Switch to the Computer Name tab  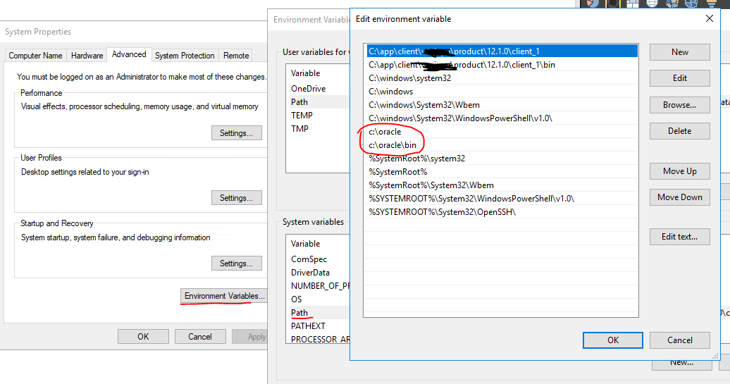[x=35, y=56]
